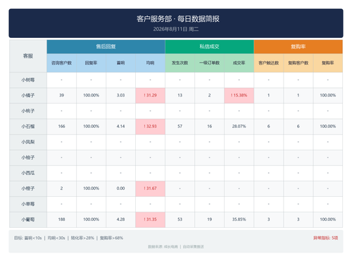Select the 成交率 column header
Viewport: 352px width, 256px height.
(x=239, y=63)
